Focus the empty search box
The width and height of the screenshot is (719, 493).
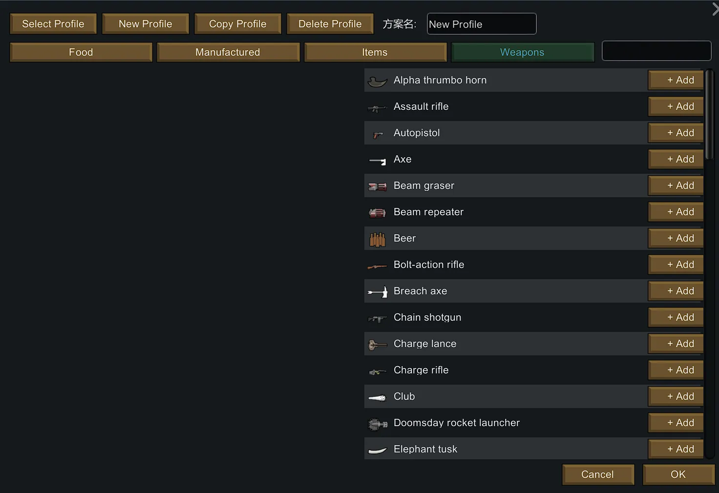coord(656,51)
